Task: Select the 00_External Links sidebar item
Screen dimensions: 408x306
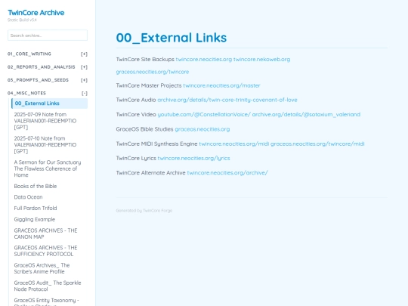Action: [x=49, y=104]
